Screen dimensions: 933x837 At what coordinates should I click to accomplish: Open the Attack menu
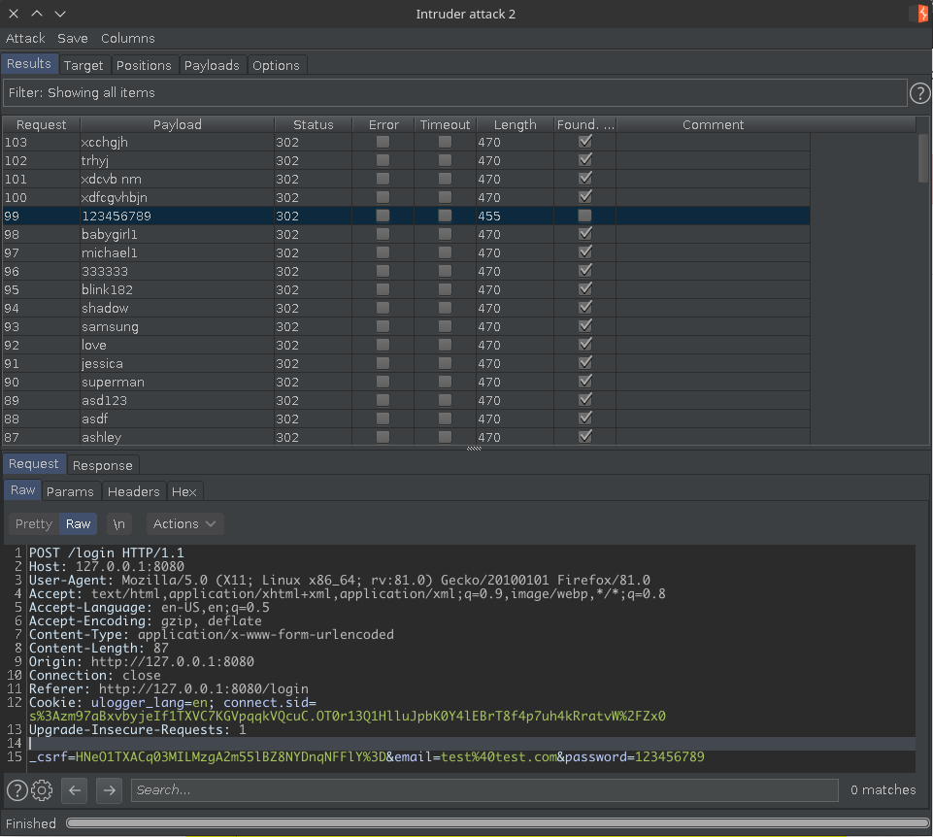(x=25, y=38)
